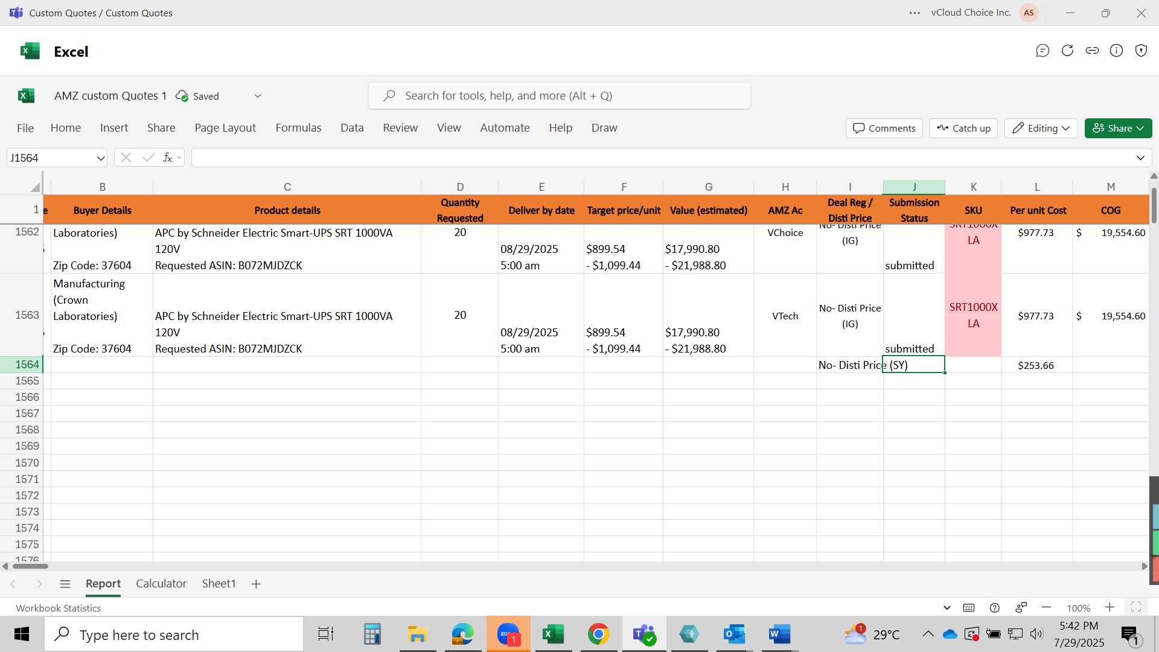This screenshot has height=652, width=1159.
Task: Click the Catch up button
Action: point(963,128)
